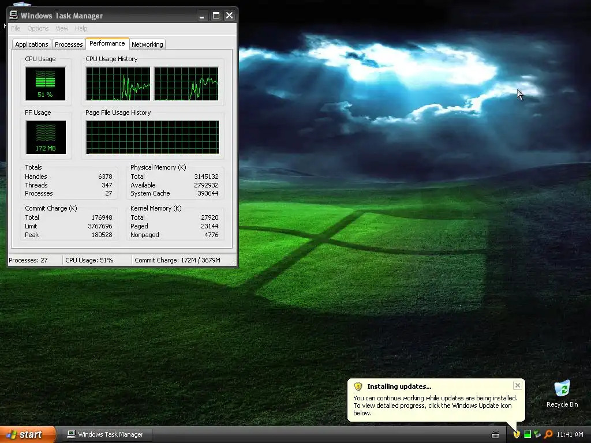Viewport: 591px width, 443px height.
Task: Click the Threads value 347
Action: 107,185
